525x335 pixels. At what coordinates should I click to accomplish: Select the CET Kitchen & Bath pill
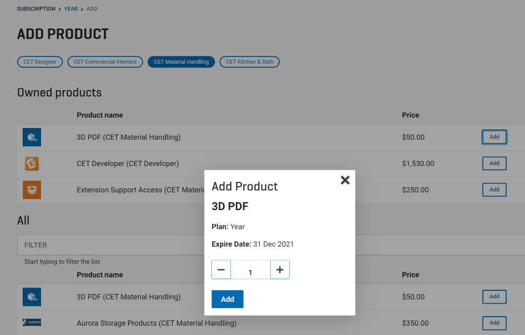point(249,62)
